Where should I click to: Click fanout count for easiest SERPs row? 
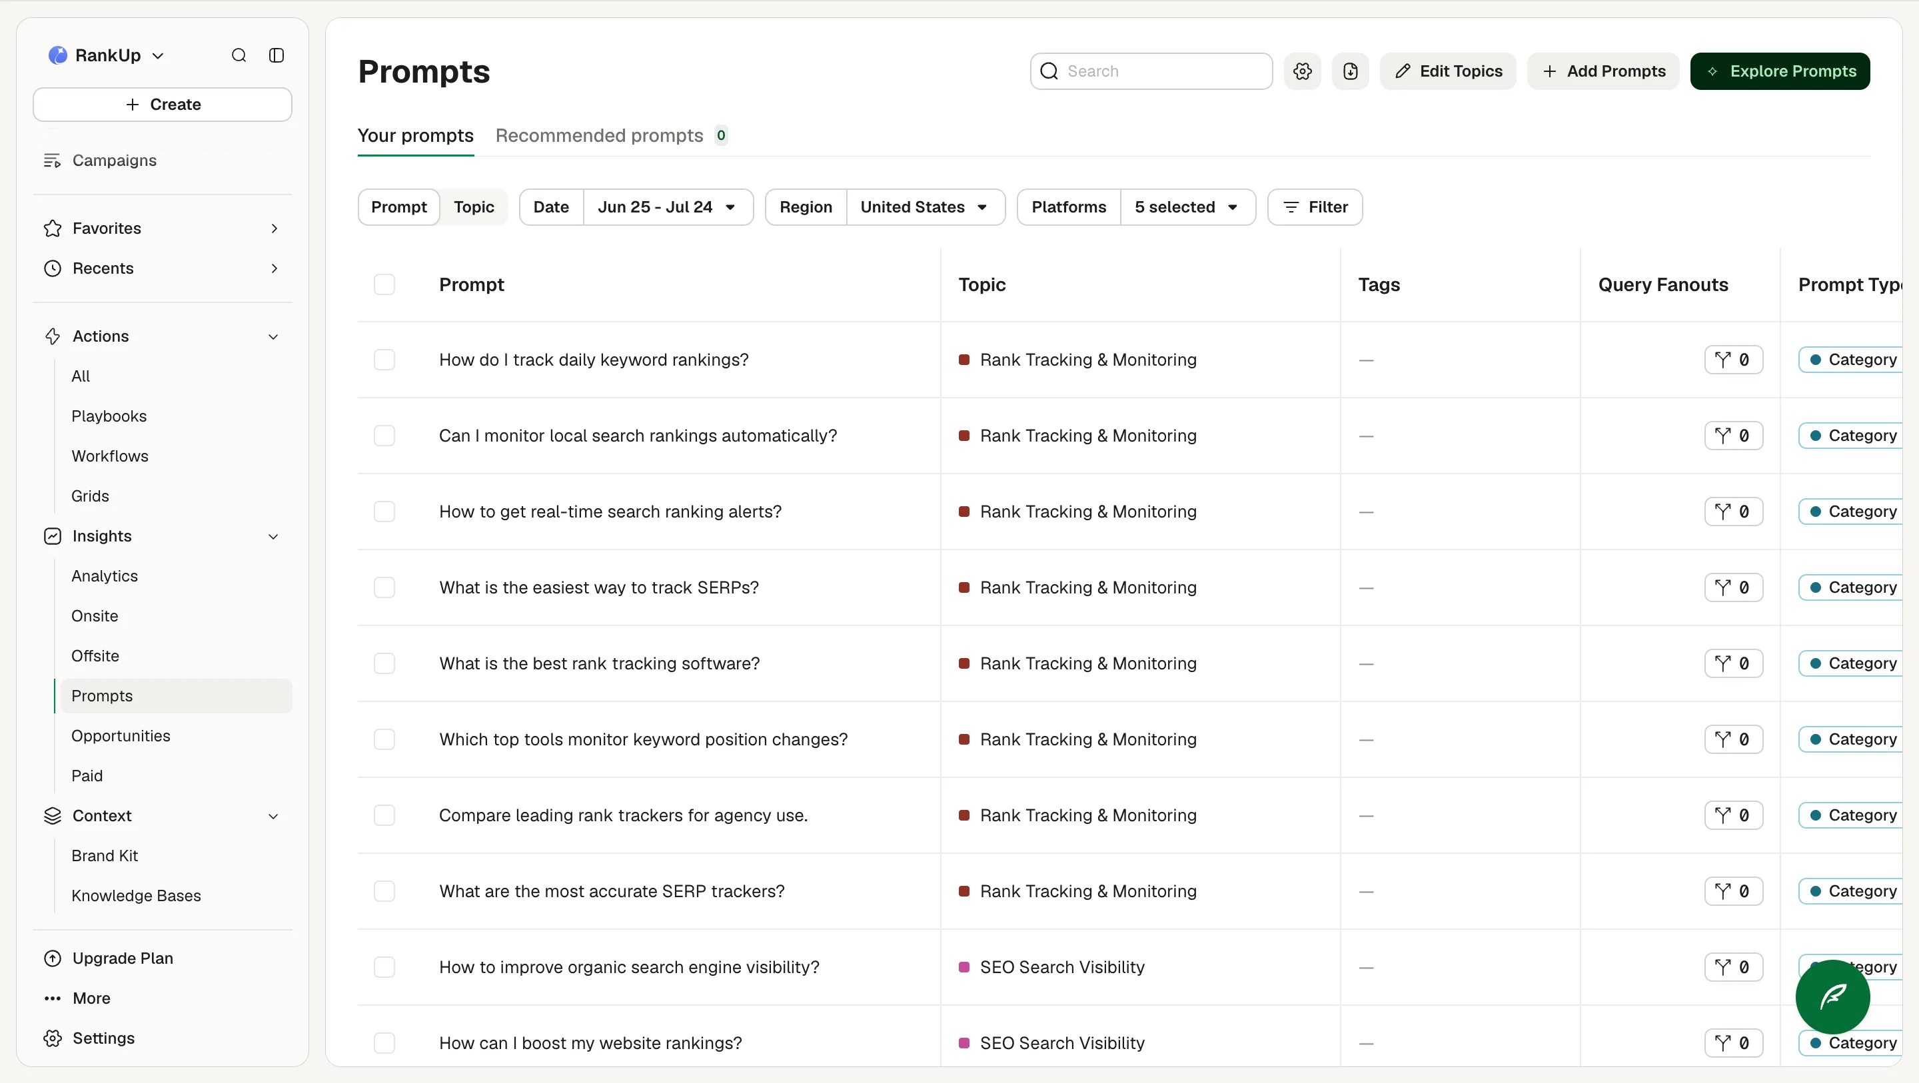point(1734,587)
